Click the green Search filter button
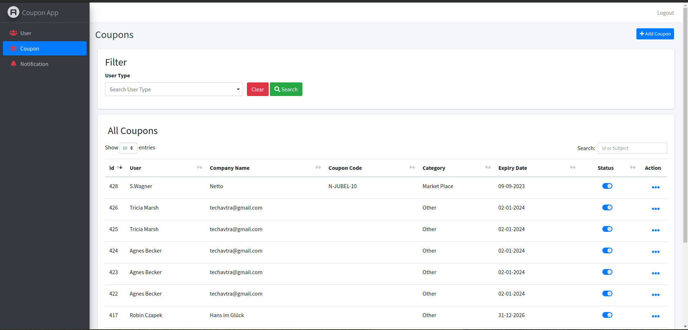 (286, 89)
